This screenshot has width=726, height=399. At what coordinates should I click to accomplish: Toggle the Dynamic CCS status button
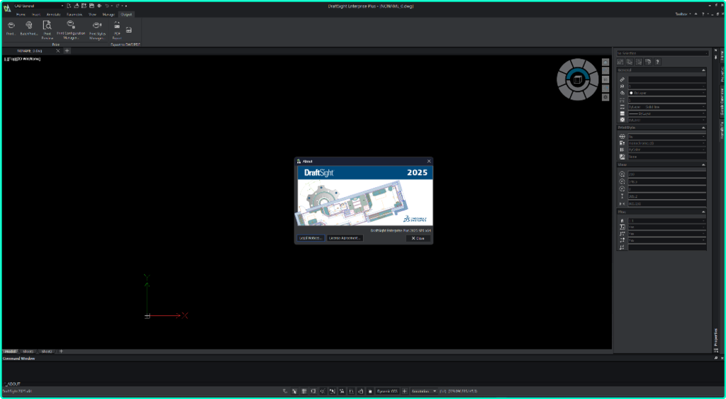point(388,391)
